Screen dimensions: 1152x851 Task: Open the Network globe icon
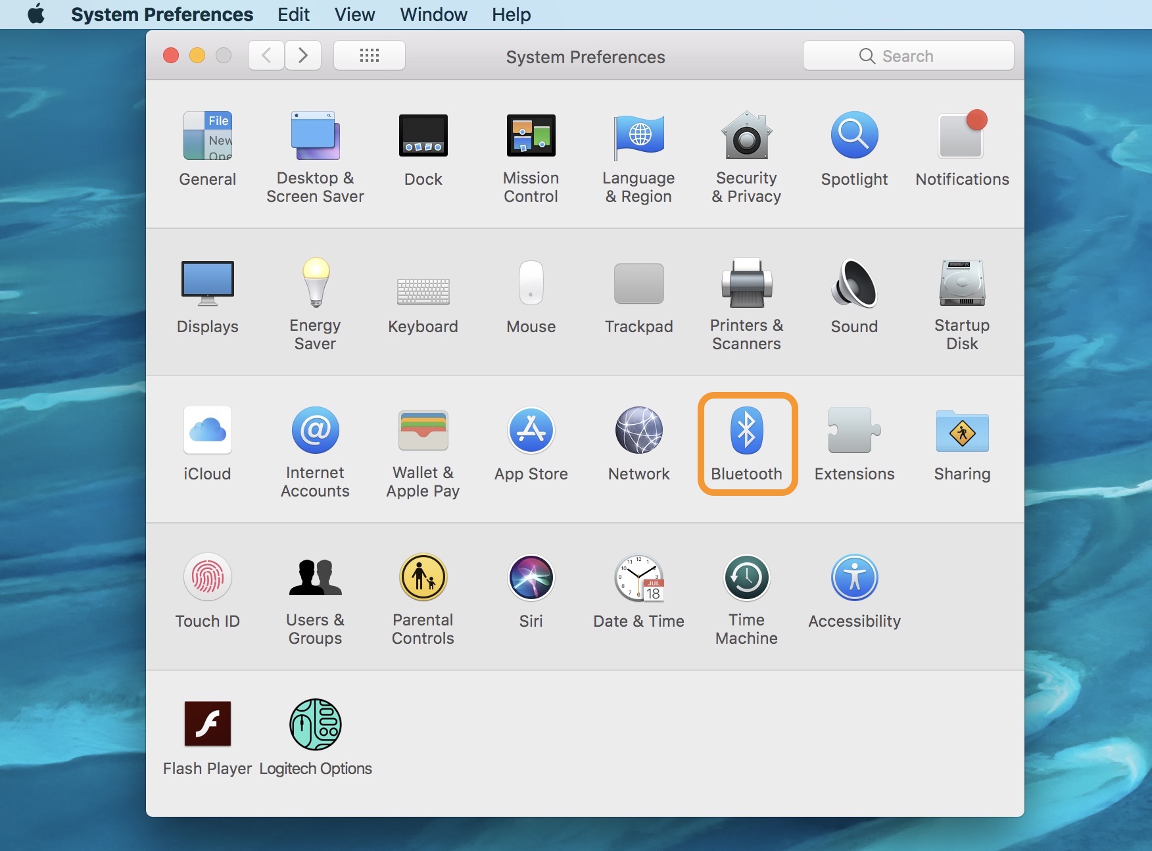[x=638, y=431]
